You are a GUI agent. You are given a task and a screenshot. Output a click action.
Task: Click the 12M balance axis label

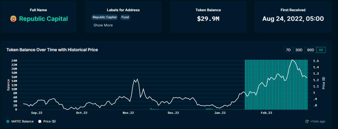click(14, 85)
